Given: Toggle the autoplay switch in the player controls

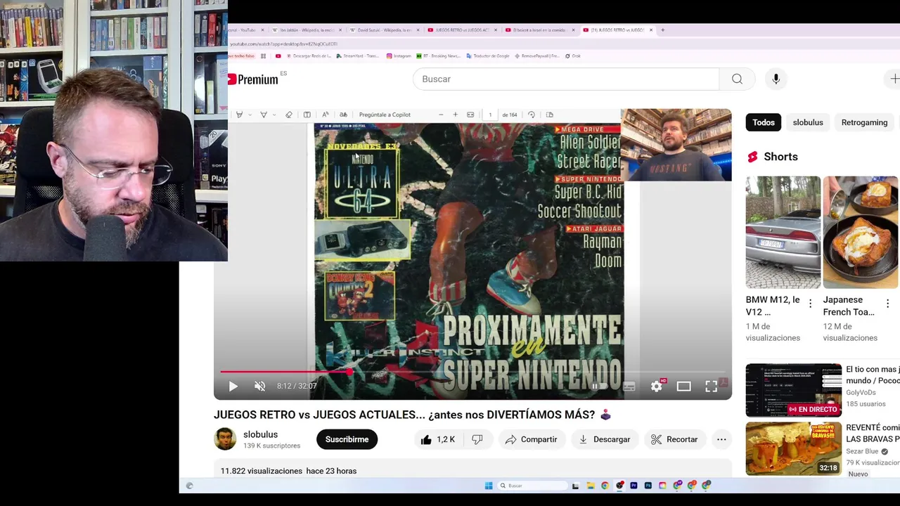Looking at the screenshot, I should click(598, 386).
